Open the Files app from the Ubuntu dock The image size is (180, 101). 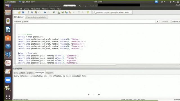point(8,13)
